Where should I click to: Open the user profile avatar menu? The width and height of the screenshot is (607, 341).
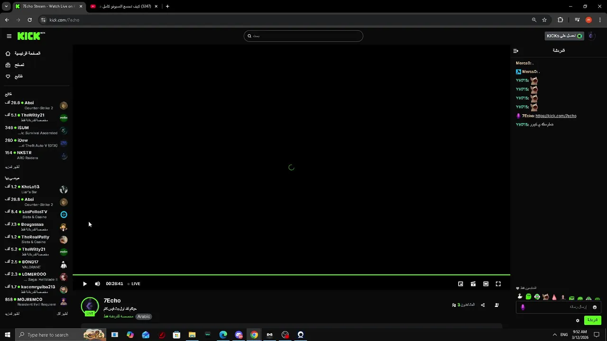click(591, 36)
